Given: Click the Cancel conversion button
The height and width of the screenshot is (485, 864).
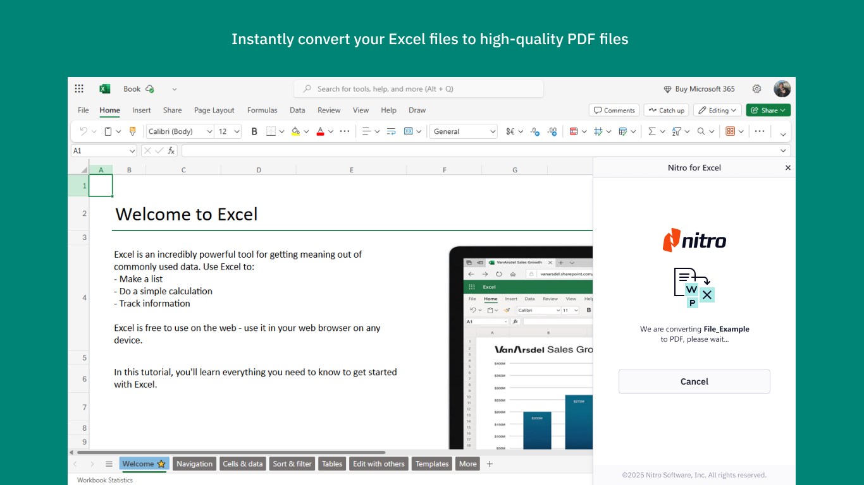Looking at the screenshot, I should [694, 381].
